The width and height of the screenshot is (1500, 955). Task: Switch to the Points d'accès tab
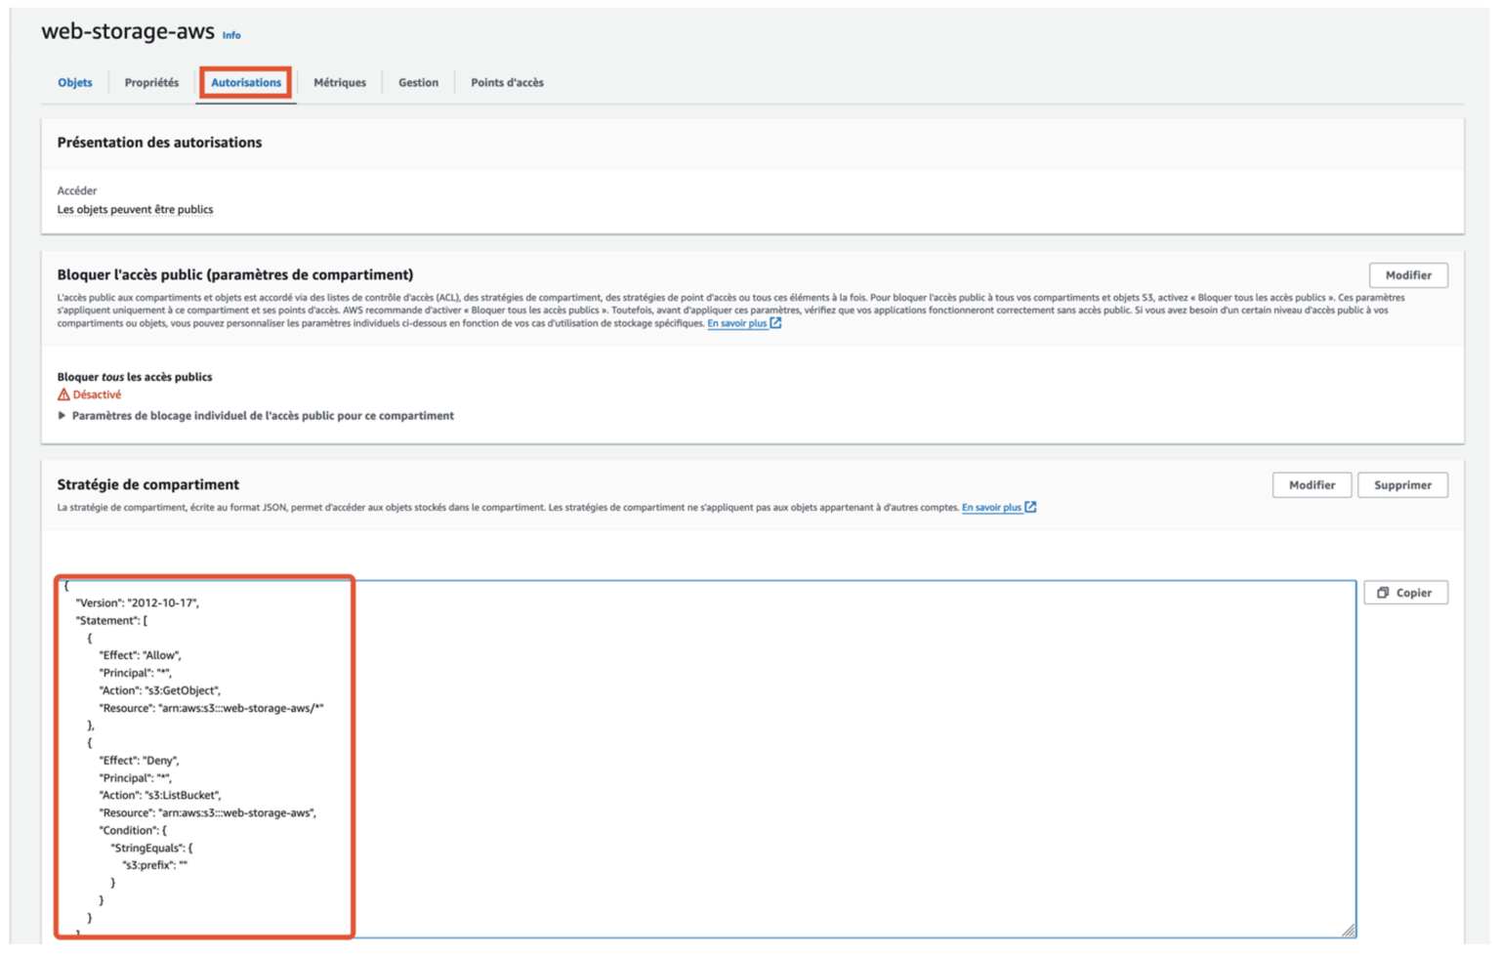pyautogui.click(x=506, y=82)
